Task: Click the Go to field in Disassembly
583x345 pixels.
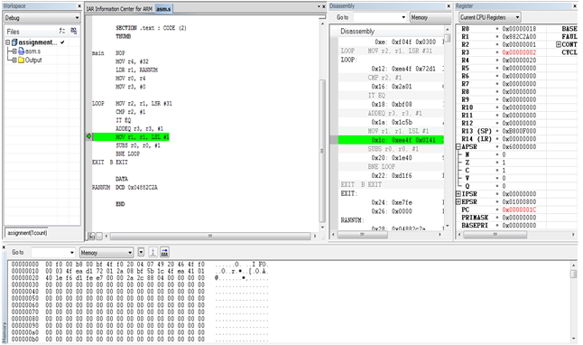Action: [x=380, y=17]
